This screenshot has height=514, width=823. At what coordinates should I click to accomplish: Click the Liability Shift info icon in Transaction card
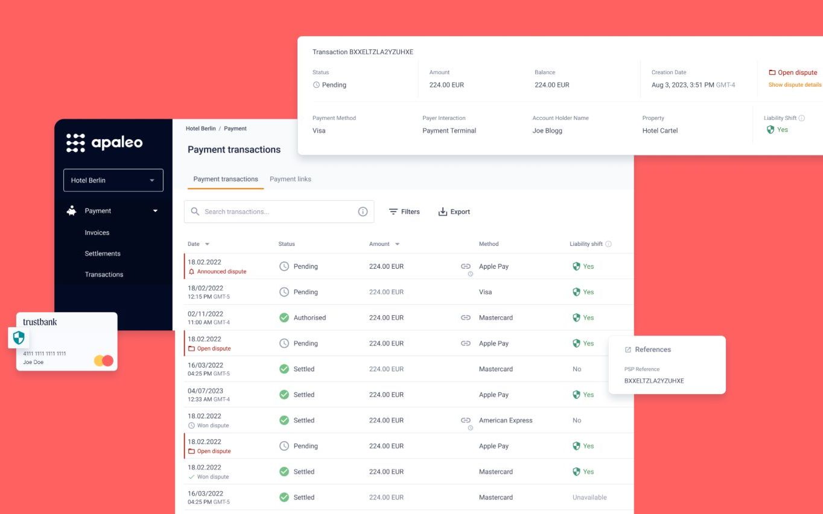tap(802, 118)
